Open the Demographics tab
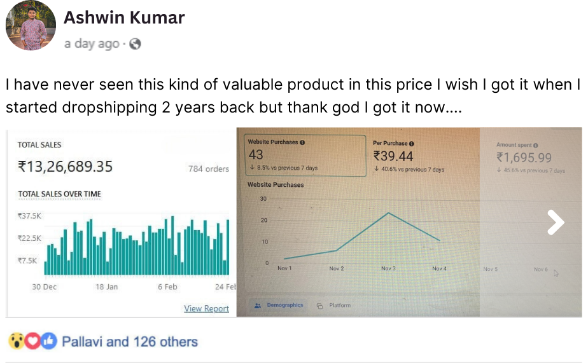The height and width of the screenshot is (363, 588). 279,305
